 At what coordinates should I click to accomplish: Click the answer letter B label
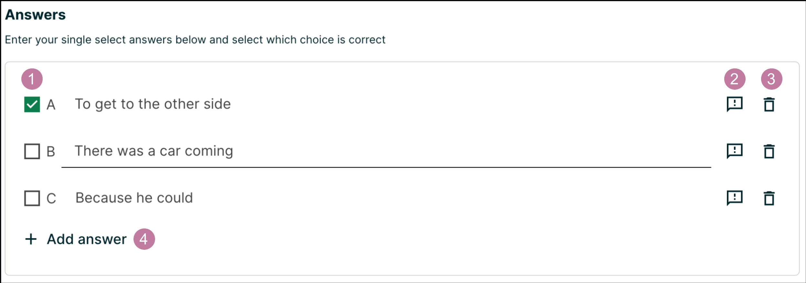(x=51, y=151)
